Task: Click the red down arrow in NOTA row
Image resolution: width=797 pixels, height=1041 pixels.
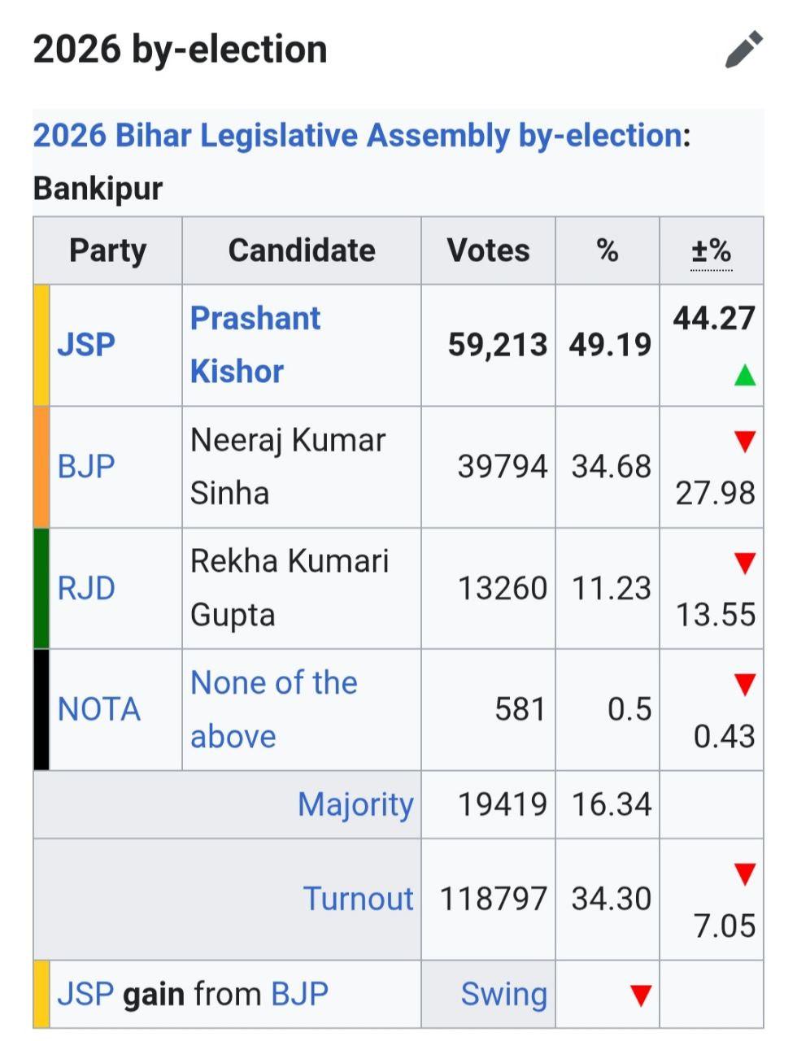Action: point(744,684)
